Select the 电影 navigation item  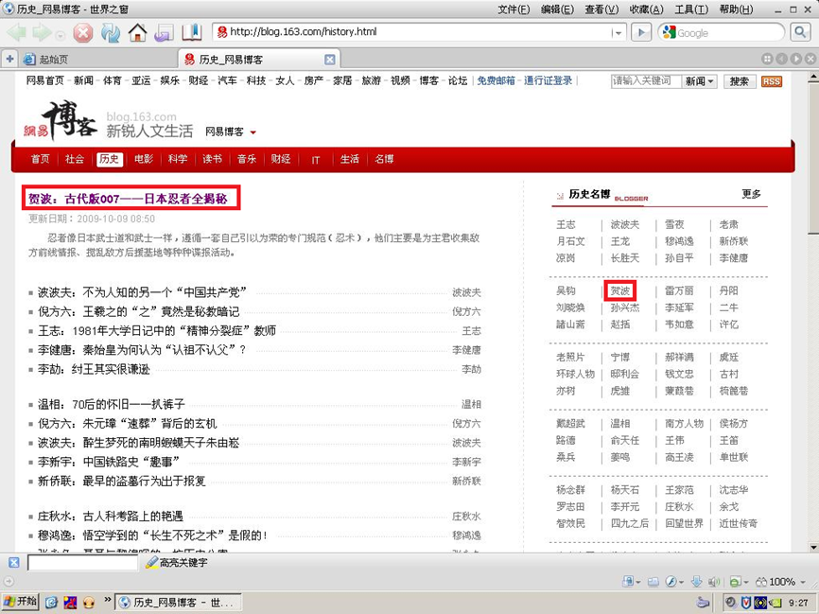point(144,159)
